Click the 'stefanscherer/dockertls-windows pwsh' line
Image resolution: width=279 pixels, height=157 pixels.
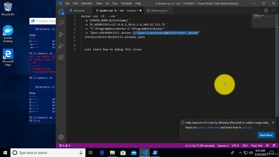115,37
